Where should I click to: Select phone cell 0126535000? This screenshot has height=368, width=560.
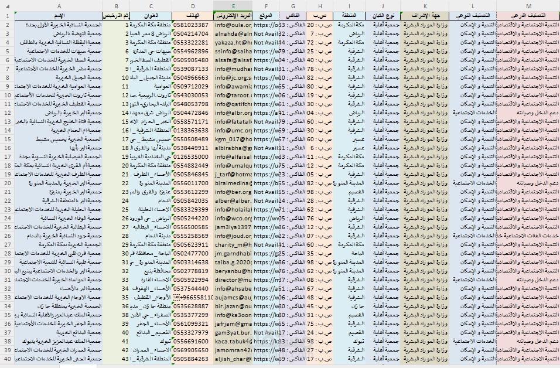click(193, 156)
